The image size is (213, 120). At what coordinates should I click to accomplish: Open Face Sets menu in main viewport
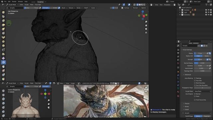click(x=38, y=5)
